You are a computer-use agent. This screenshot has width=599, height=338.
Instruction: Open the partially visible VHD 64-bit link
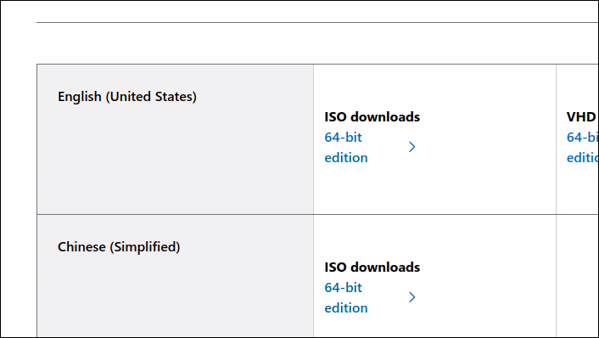tap(582, 147)
